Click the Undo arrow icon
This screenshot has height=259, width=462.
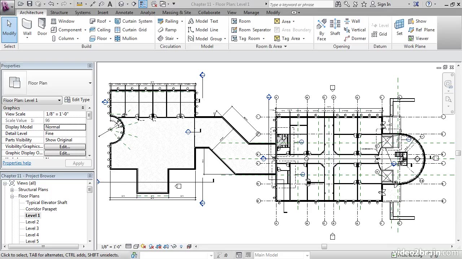[51, 4]
